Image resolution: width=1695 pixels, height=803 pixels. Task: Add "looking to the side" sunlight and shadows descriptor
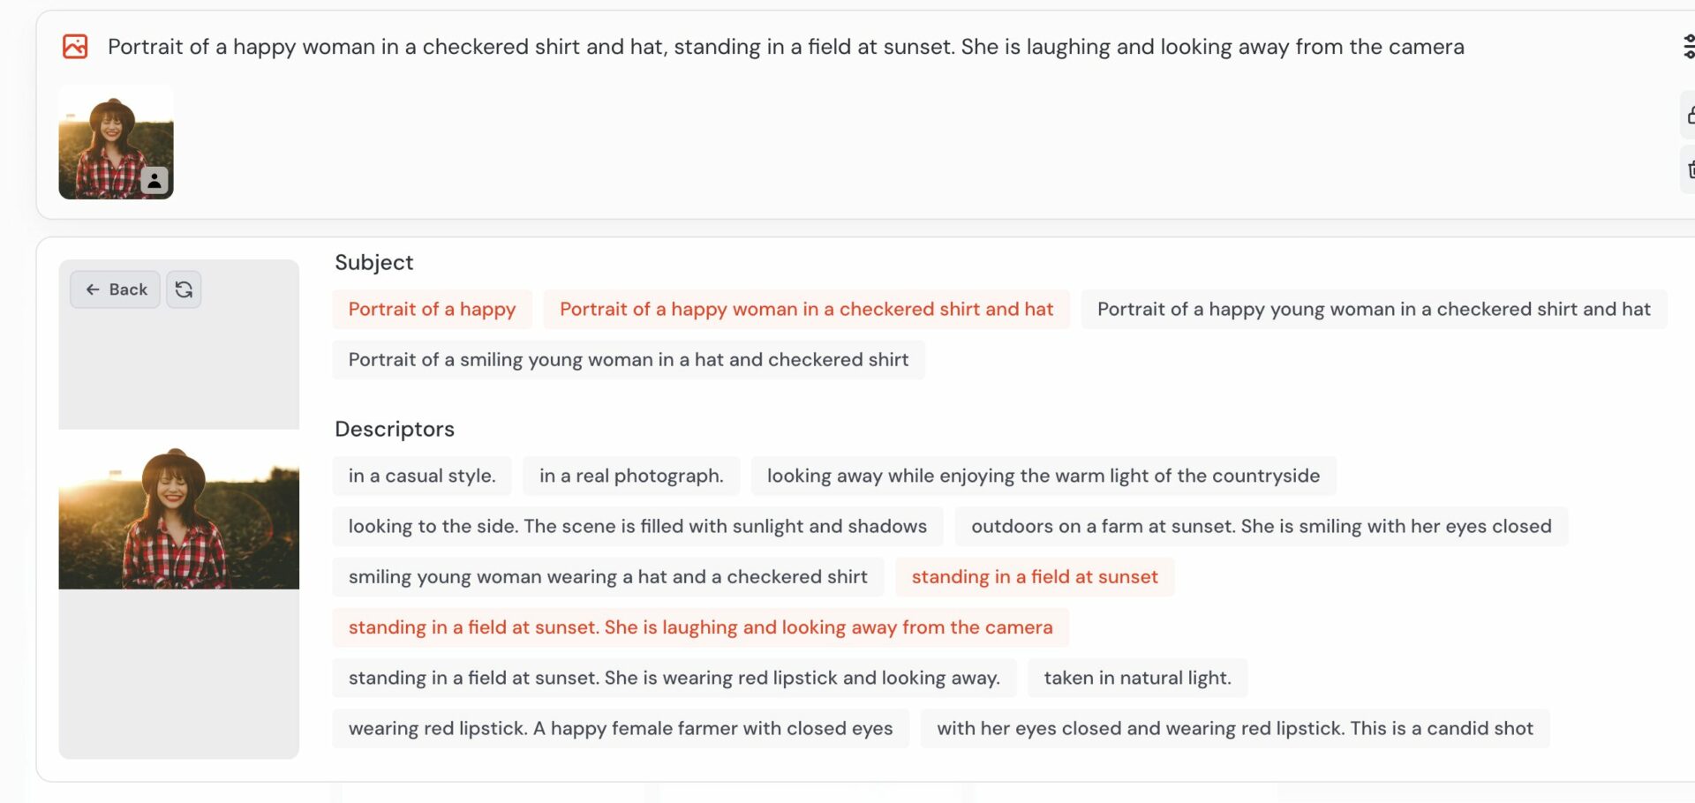[637, 527]
